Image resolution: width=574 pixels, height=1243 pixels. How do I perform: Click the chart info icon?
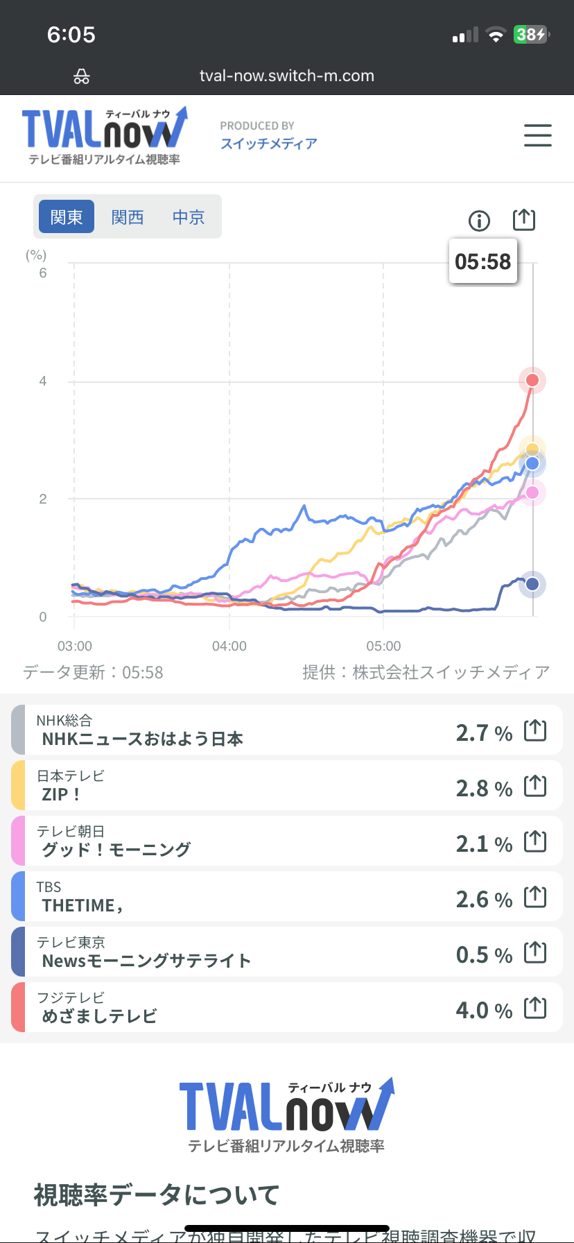[479, 221]
